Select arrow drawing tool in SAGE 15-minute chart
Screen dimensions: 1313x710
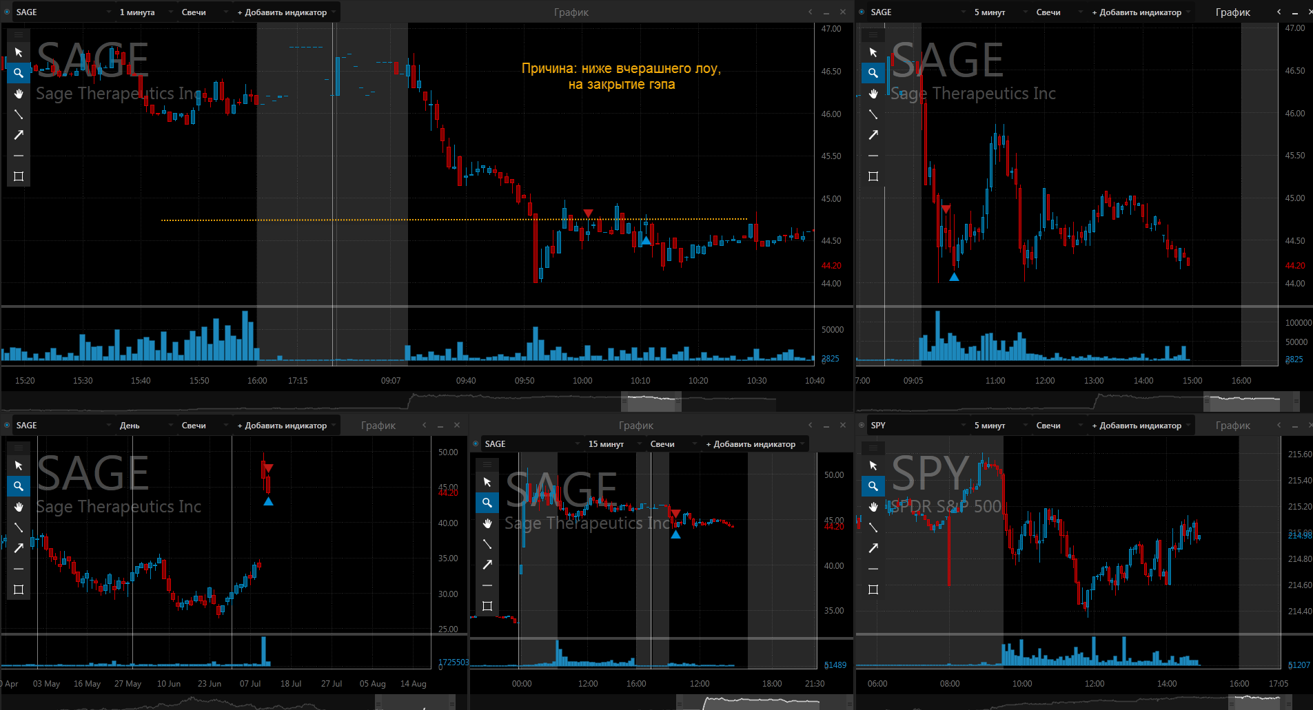(x=487, y=565)
